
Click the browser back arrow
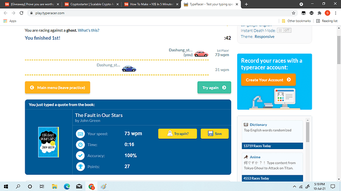(5, 13)
